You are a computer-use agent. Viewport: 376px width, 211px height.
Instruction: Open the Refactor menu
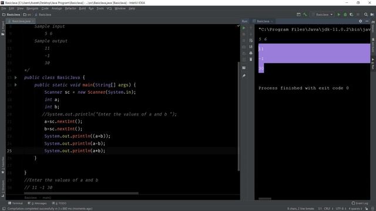70,8
